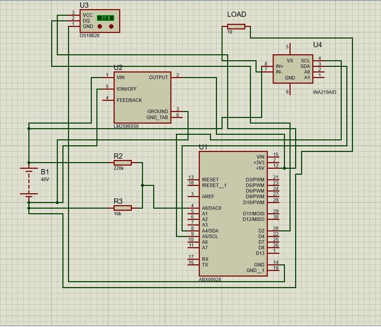Click the Arduino D2 pin 20

(274, 231)
